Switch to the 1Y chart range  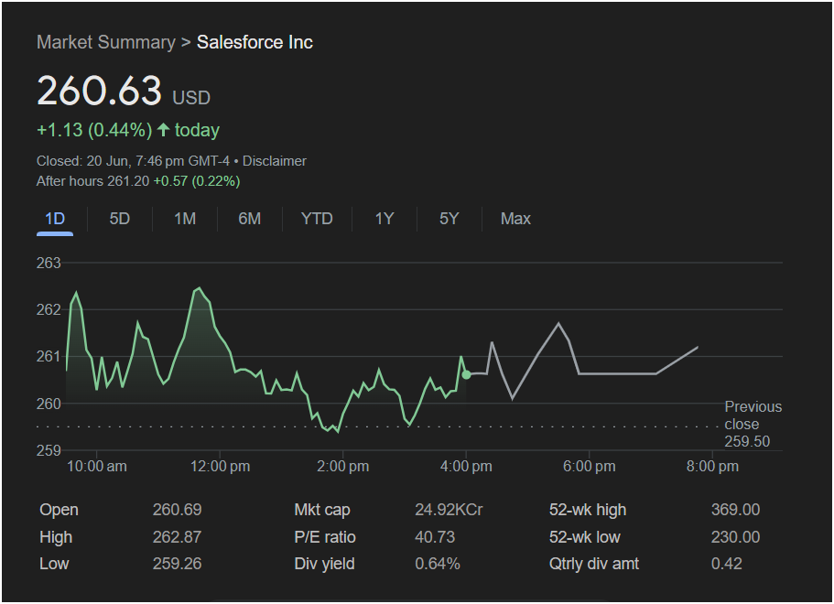coord(384,219)
